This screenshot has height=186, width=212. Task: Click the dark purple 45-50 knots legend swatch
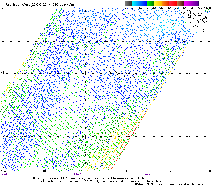click(x=195, y=3)
